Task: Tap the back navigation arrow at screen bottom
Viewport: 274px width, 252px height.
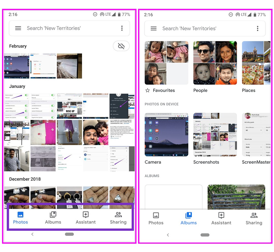Action: (x=32, y=234)
